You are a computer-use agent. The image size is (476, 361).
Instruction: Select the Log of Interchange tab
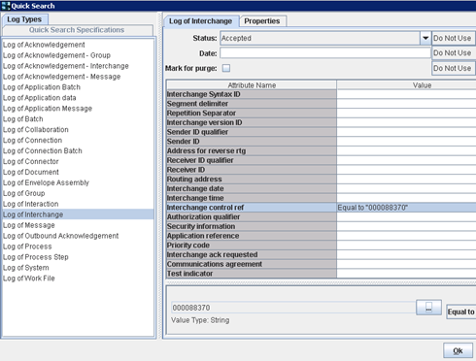[x=201, y=21]
